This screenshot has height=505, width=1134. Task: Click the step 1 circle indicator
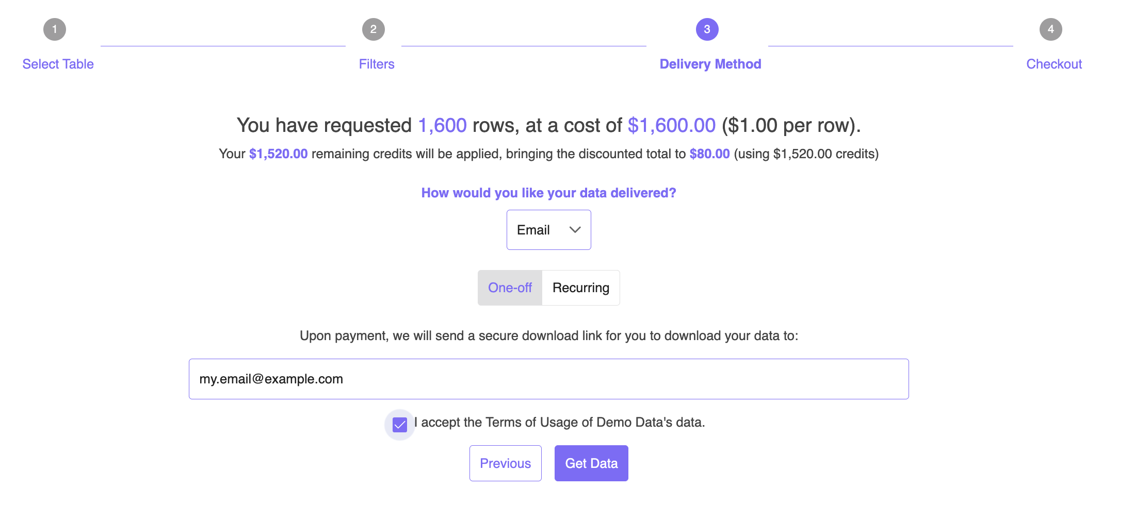tap(54, 29)
